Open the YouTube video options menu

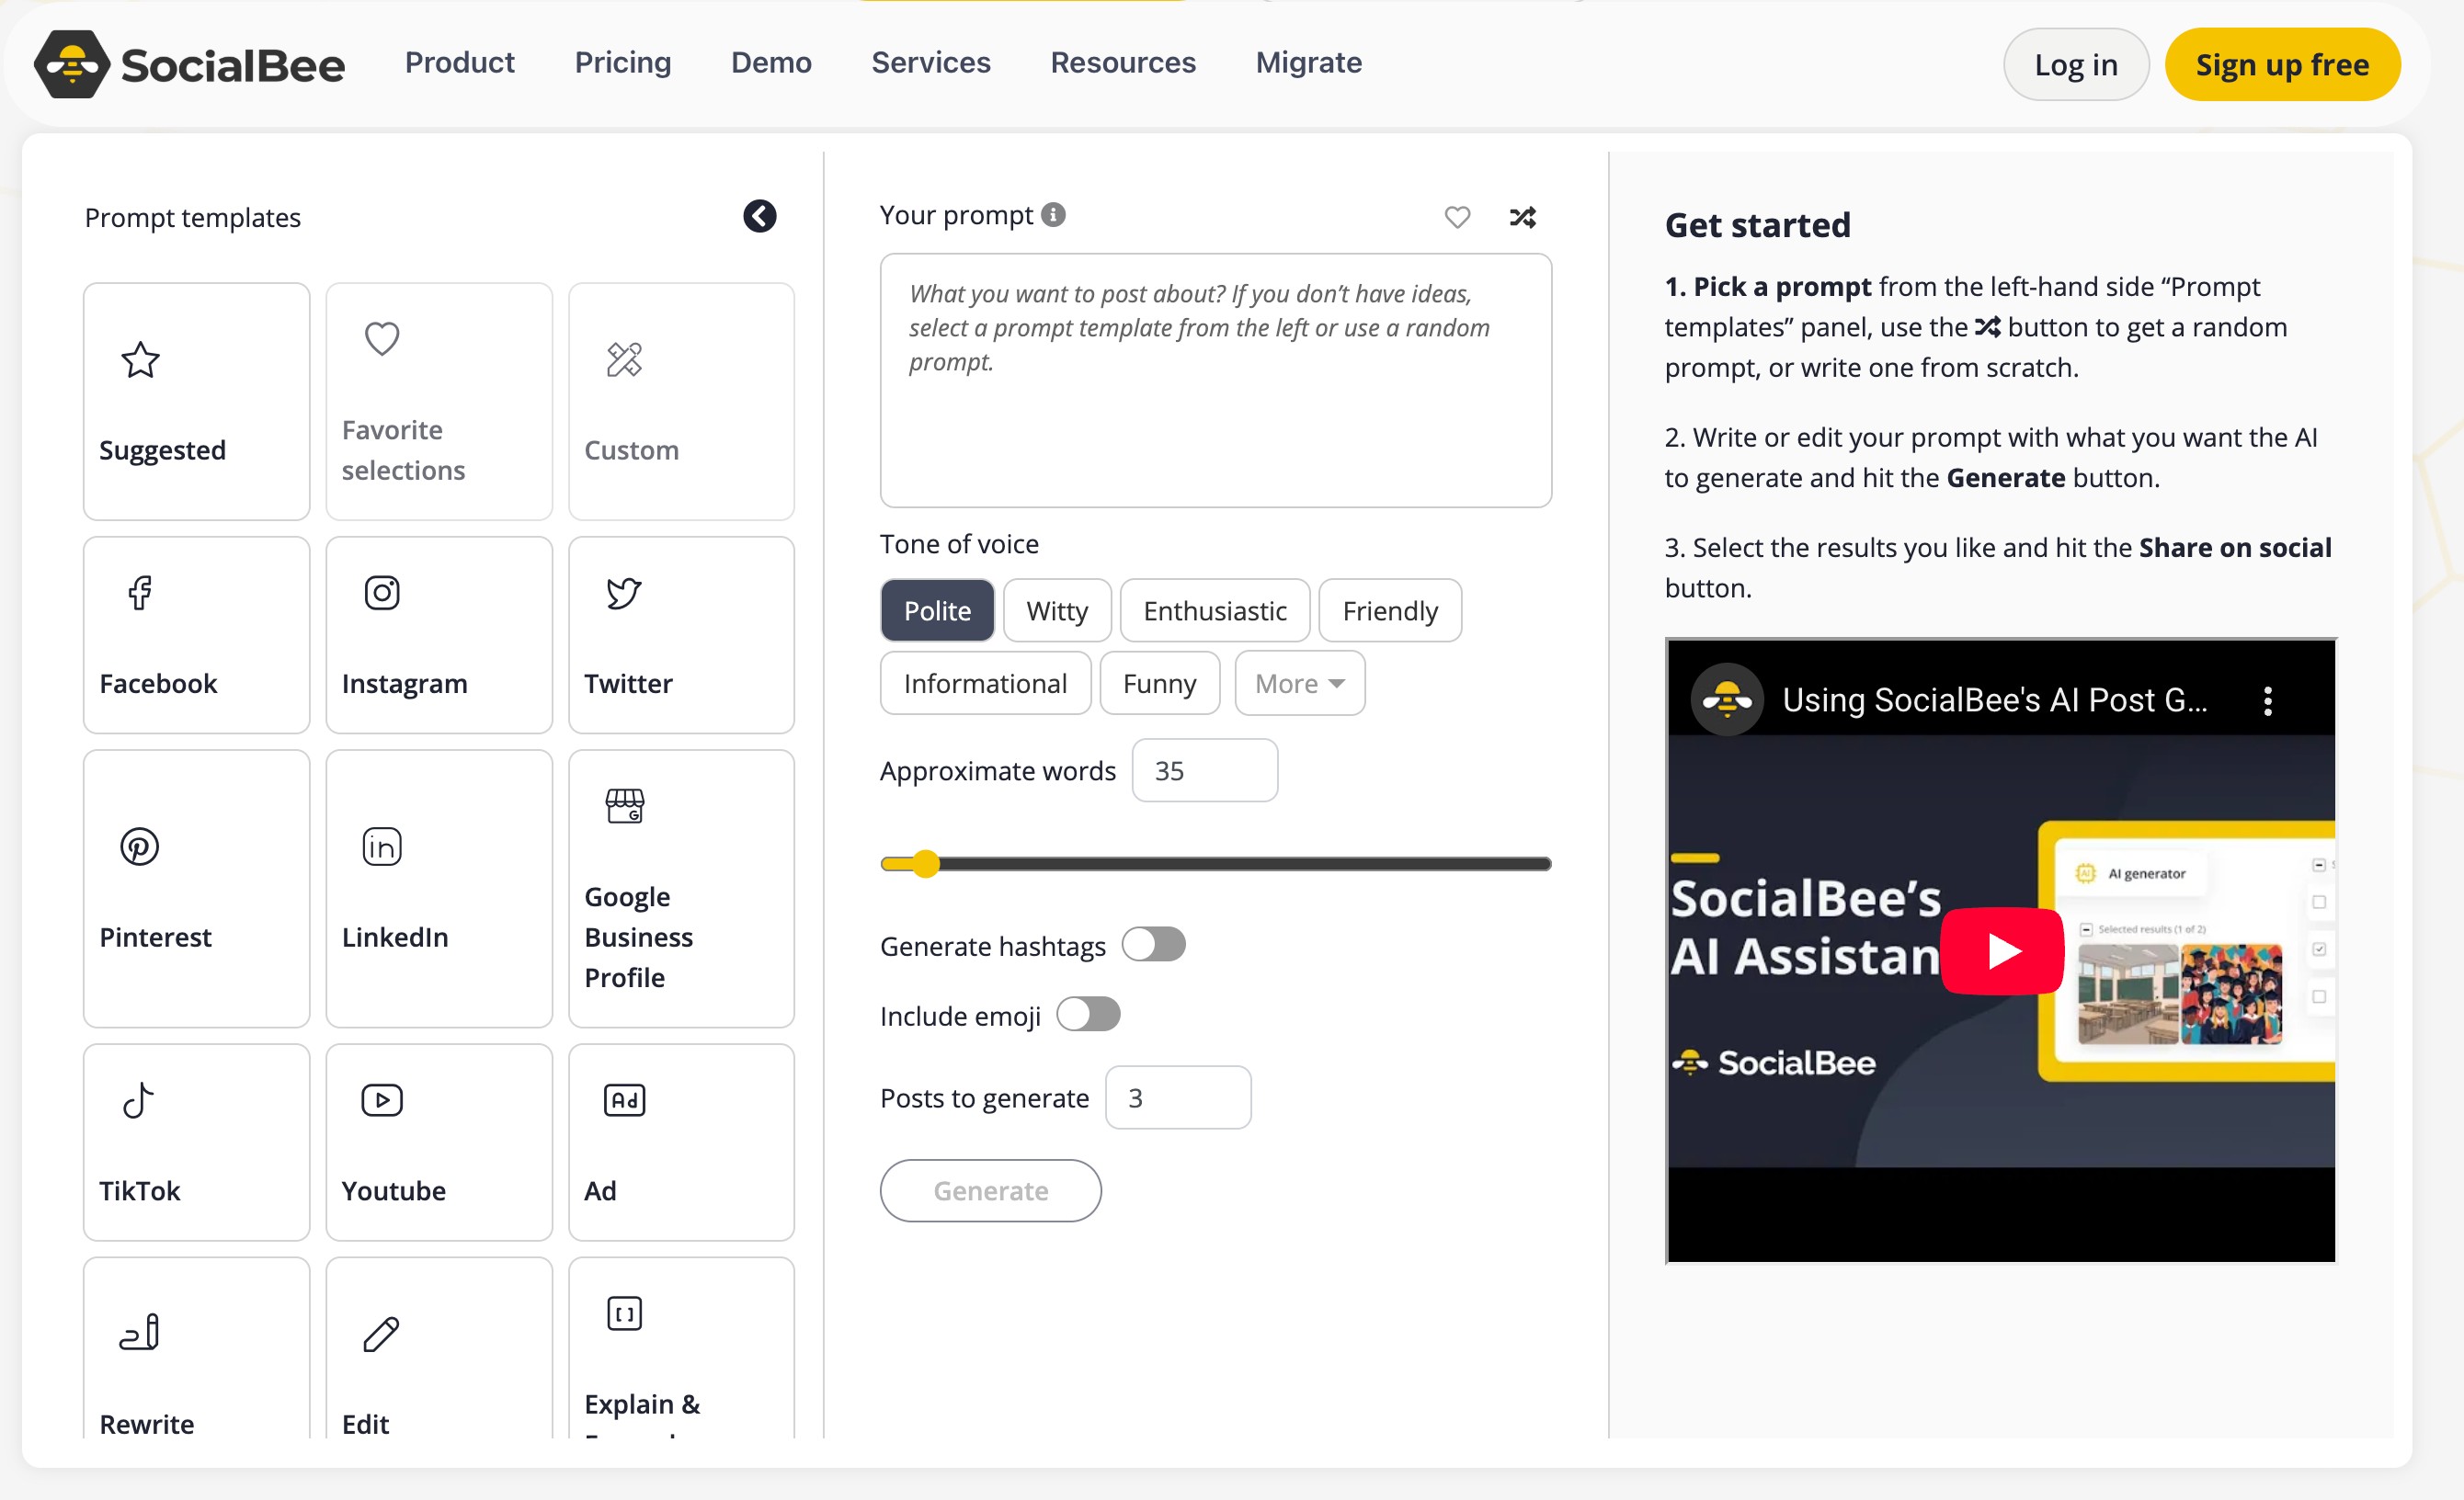click(2267, 700)
